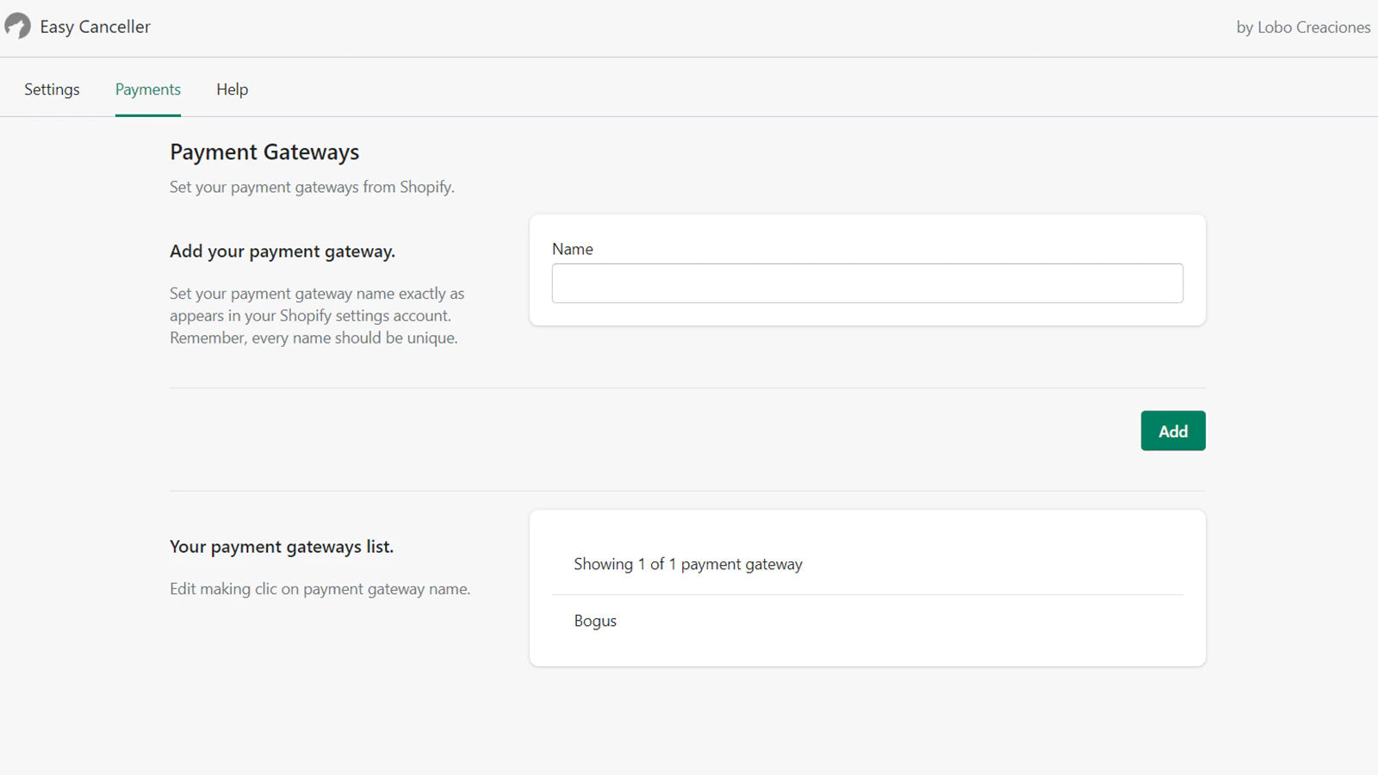
Task: Click the green Add button to save
Action: [1172, 431]
